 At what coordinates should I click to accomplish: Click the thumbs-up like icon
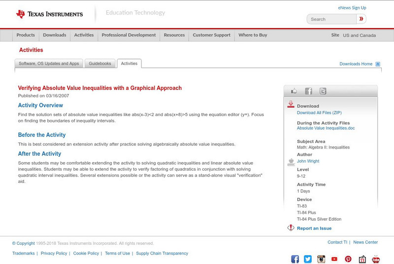click(294, 91)
